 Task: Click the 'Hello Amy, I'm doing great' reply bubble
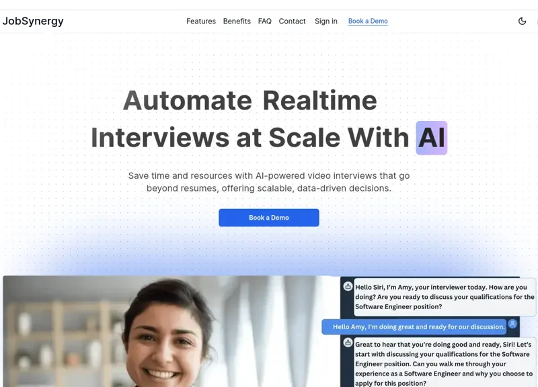[414, 327]
